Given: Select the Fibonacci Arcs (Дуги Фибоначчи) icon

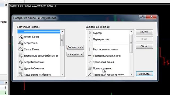Looking at the screenshot, I should 21,68.
